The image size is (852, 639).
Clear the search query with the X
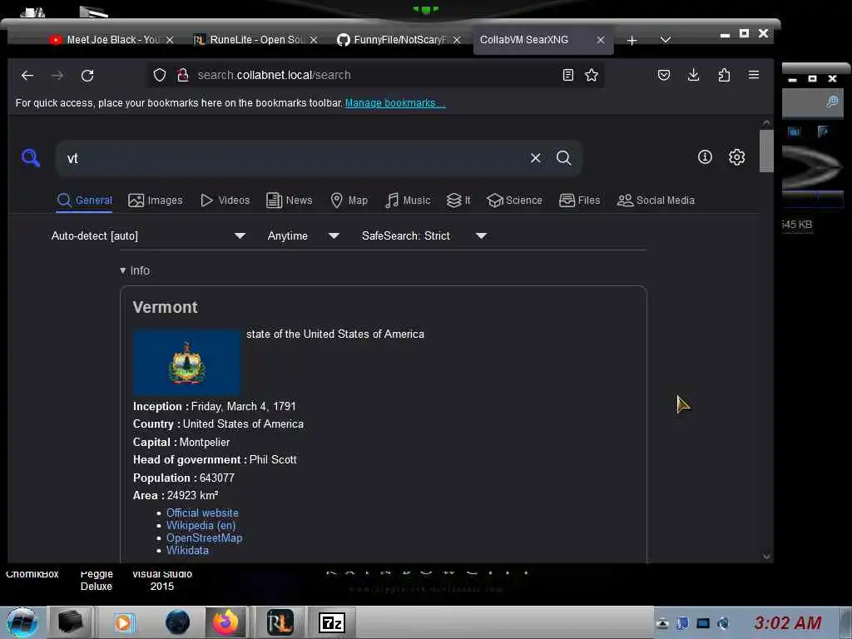[535, 158]
